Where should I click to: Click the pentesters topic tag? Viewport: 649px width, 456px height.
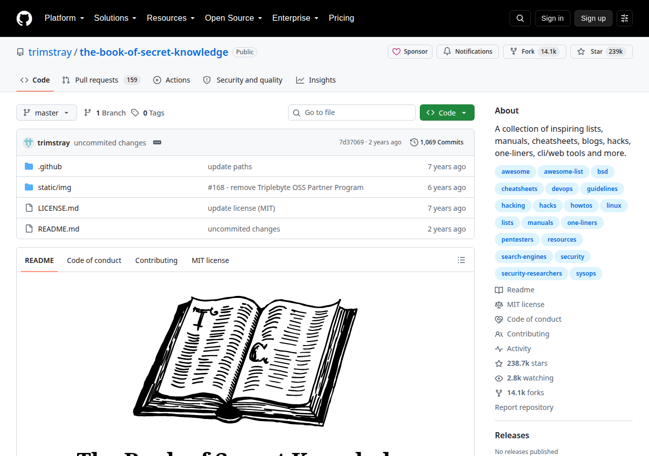[x=517, y=240]
